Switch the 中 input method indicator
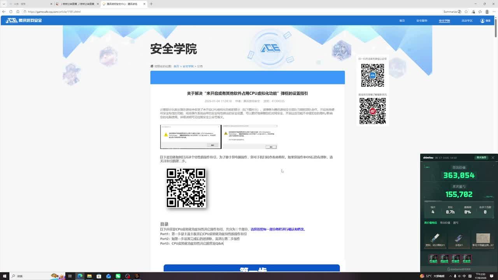 point(465,276)
